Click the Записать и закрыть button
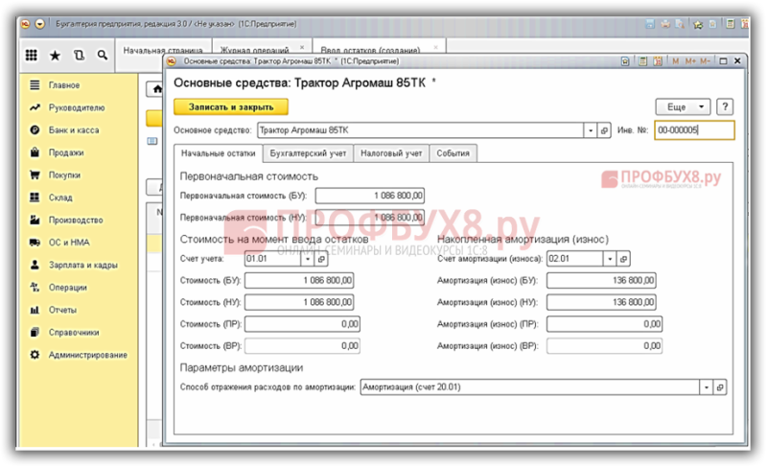The image size is (767, 467). pyautogui.click(x=231, y=107)
